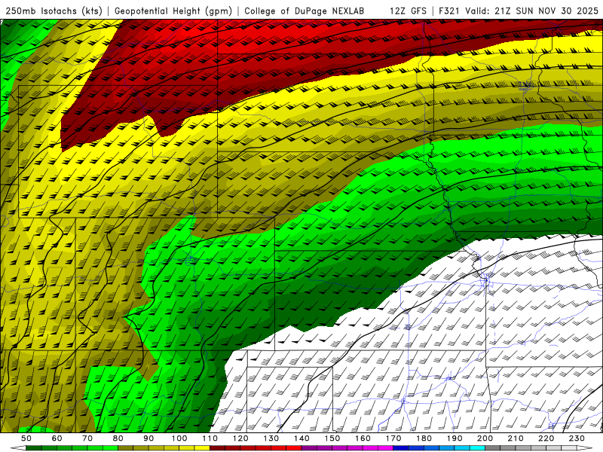Click the olive swatch just right of 80

coord(126,448)
